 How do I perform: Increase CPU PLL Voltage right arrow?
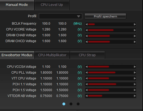135,73
